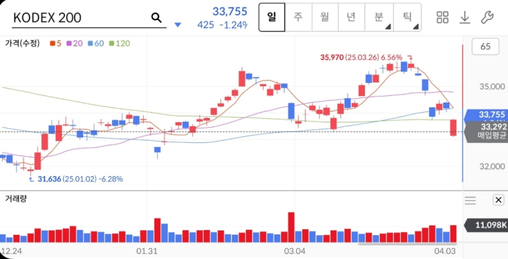Click the KODEX 200 search field
Viewport: 508px width, 259px height.
[x=89, y=18]
